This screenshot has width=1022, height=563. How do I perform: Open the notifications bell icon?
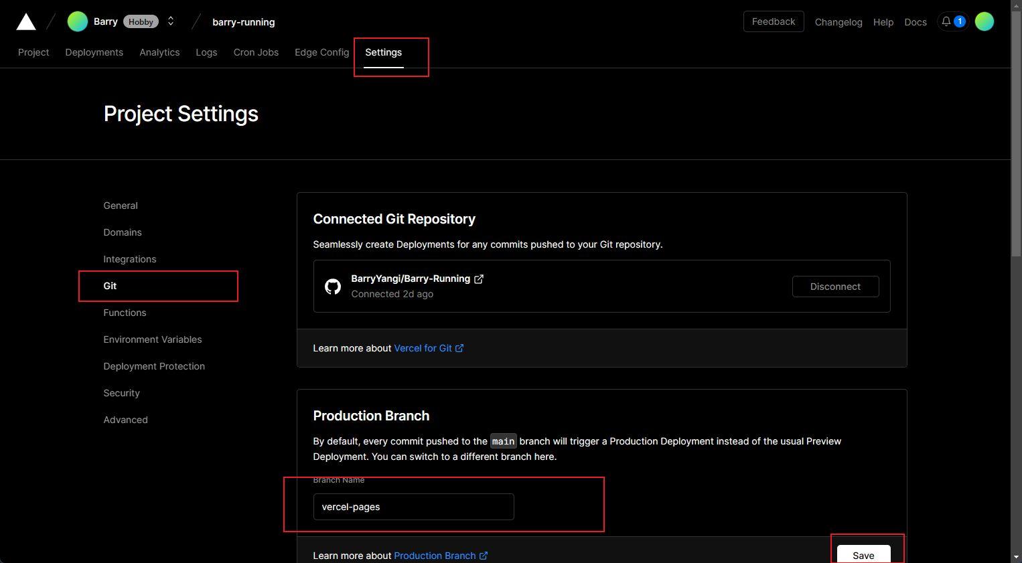(x=946, y=21)
